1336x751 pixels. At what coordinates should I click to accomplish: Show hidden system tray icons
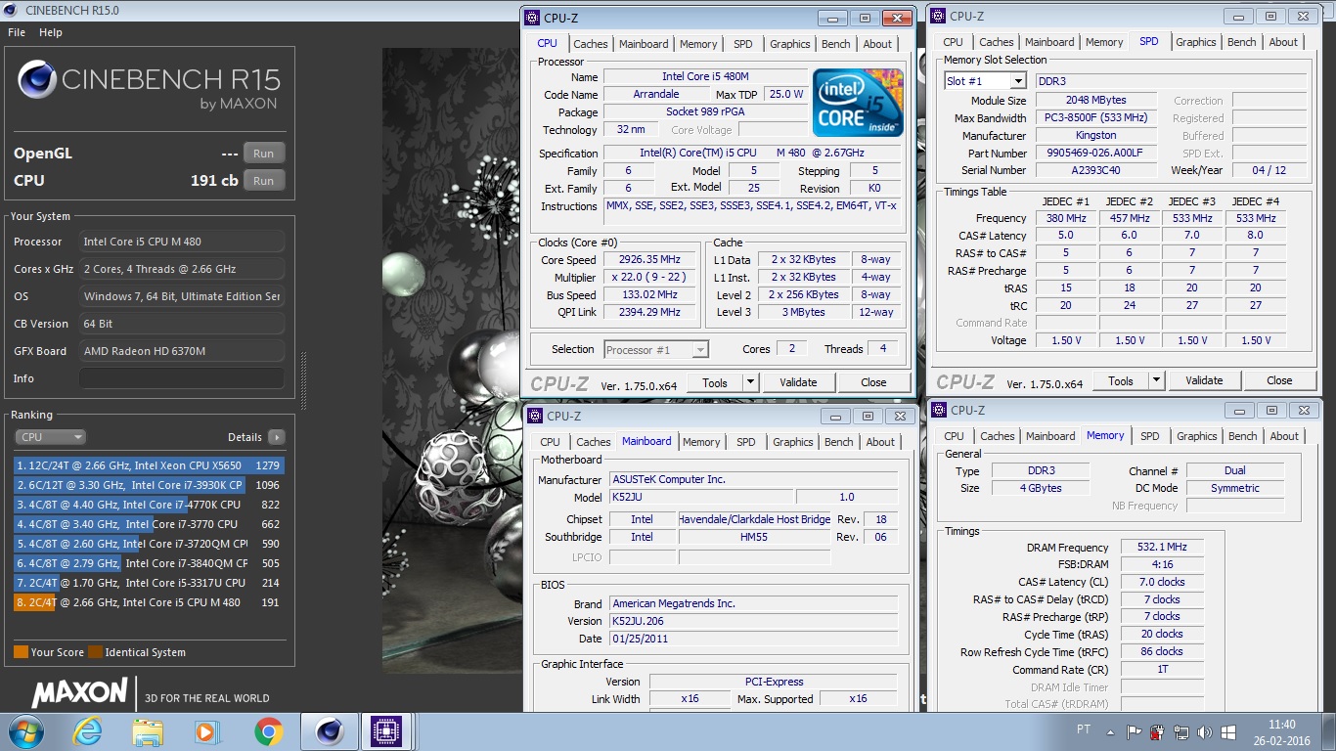(x=1110, y=731)
